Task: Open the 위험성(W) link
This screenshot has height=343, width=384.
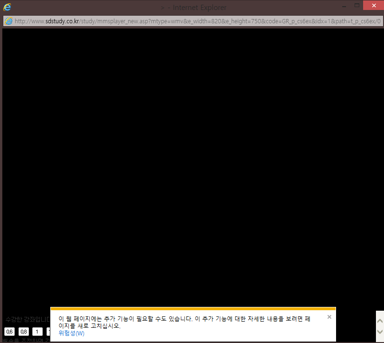Action: point(72,333)
